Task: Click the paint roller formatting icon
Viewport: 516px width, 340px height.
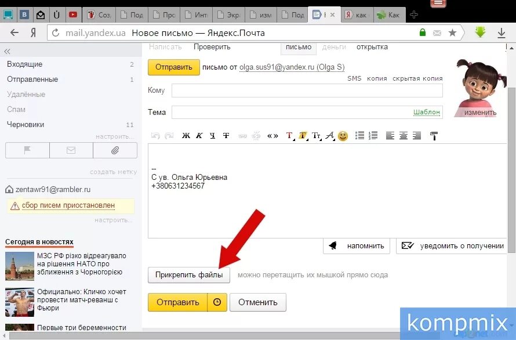Action: 434,136
